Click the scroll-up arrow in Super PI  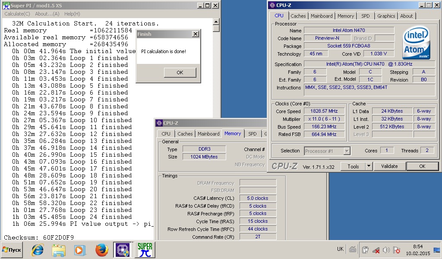coord(216,22)
